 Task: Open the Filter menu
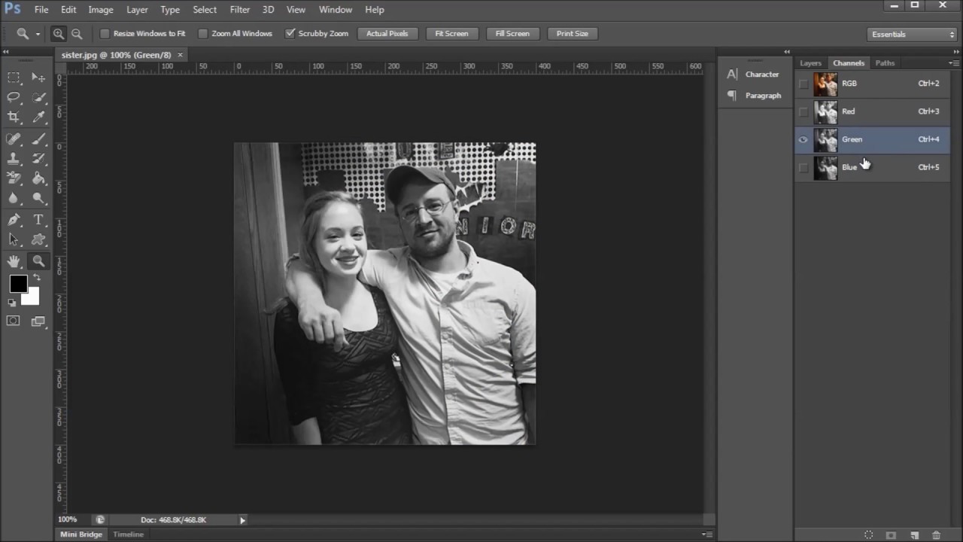(x=240, y=10)
